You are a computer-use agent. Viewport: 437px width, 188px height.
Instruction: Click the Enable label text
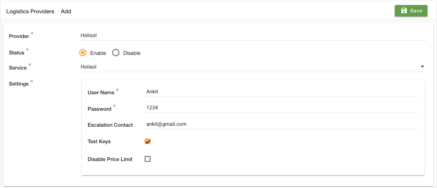click(x=98, y=53)
